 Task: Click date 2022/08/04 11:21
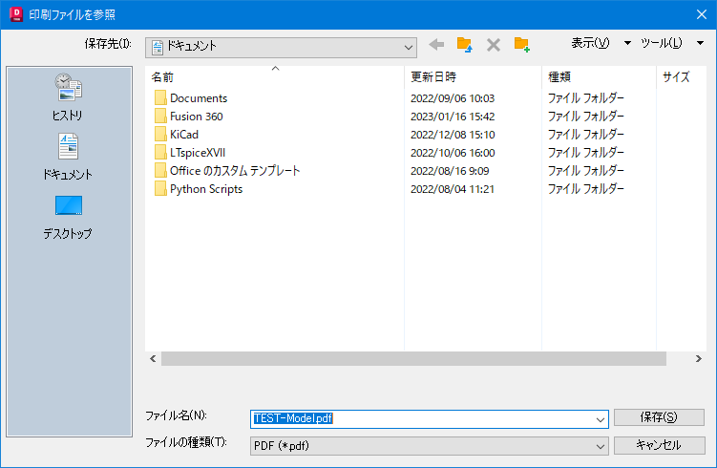pos(453,189)
